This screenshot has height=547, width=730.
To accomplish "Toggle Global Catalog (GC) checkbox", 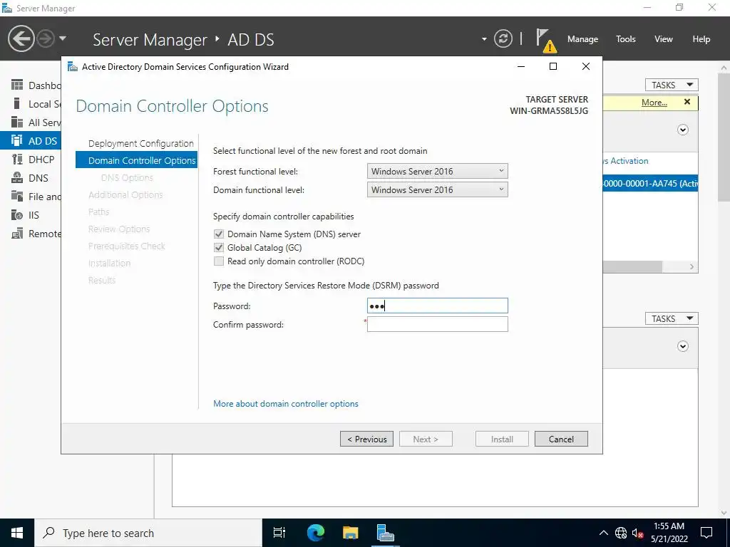I will (x=219, y=247).
